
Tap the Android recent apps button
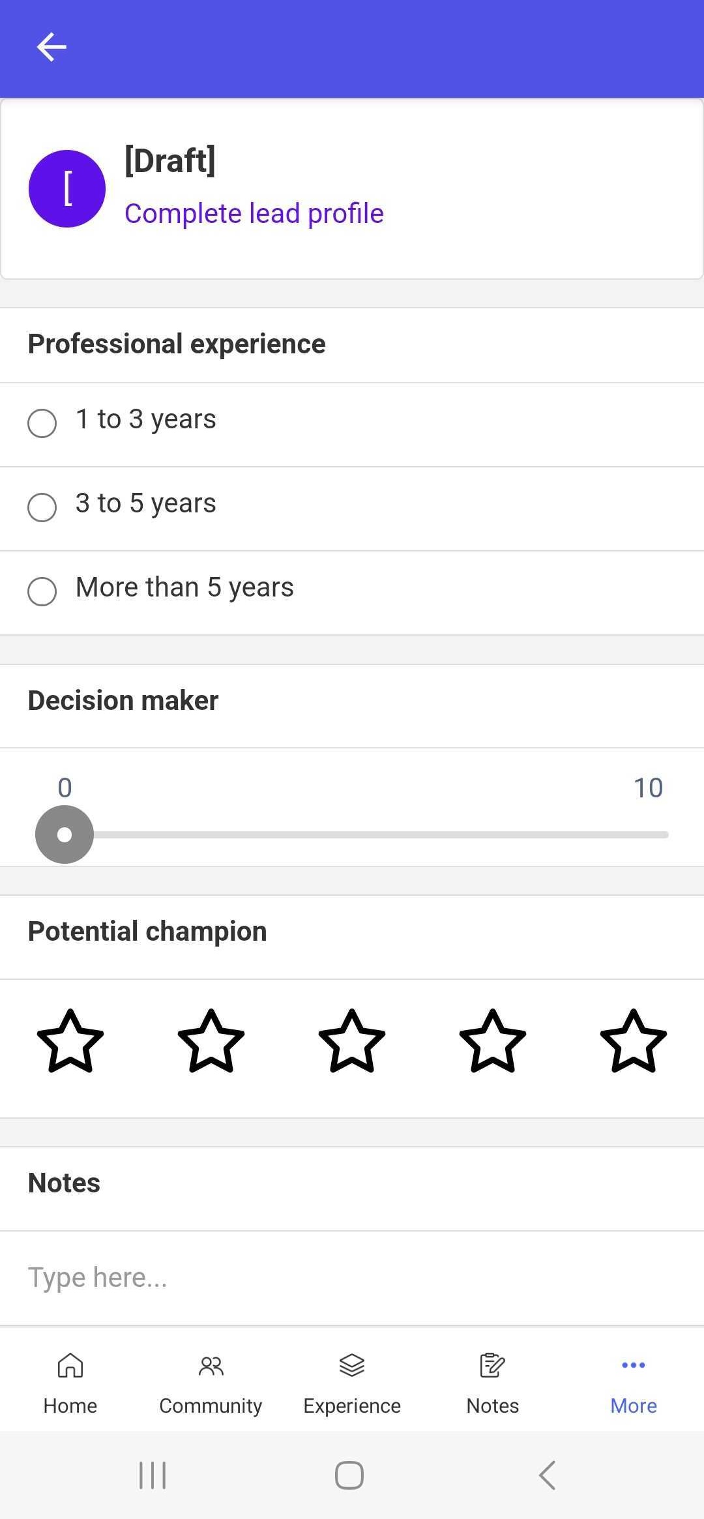pyautogui.click(x=153, y=1475)
